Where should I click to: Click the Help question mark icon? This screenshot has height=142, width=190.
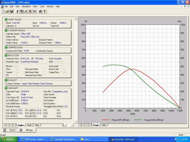point(45,11)
